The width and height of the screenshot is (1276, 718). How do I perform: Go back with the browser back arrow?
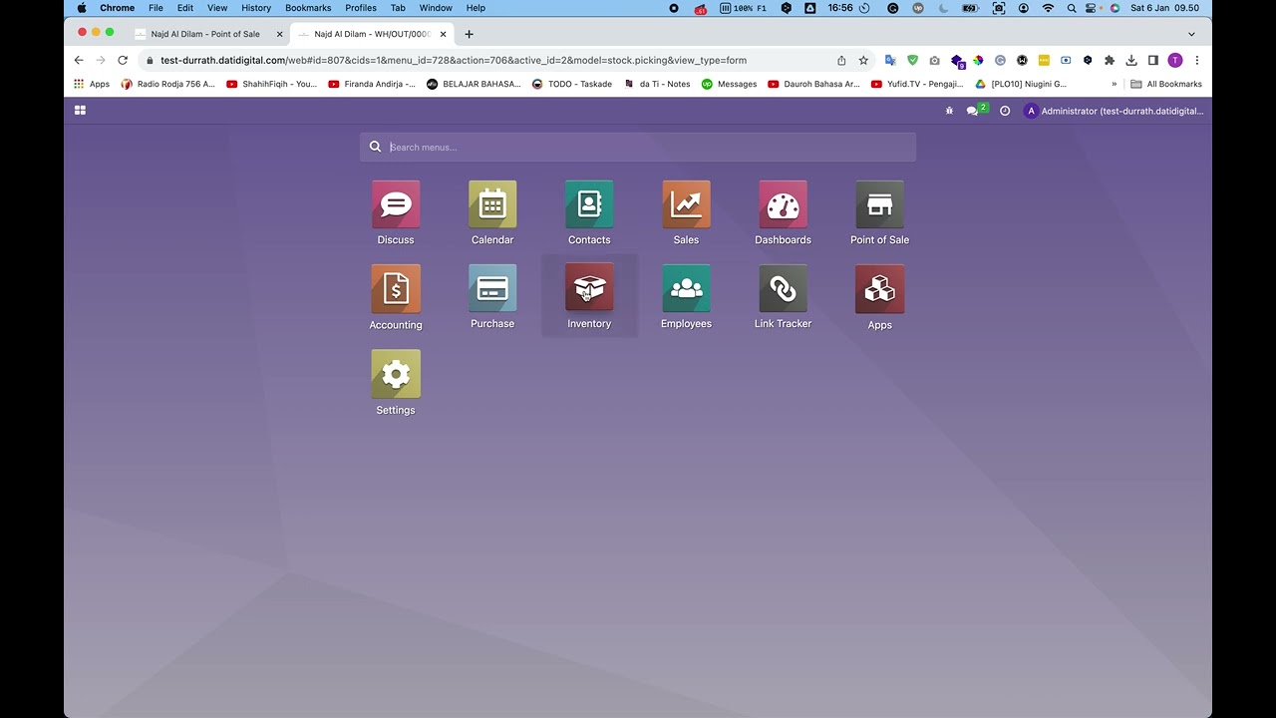(79, 60)
